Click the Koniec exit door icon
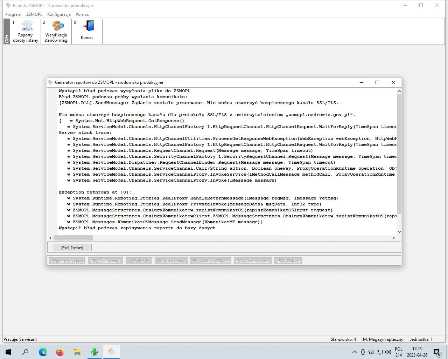The width and height of the screenshot is (448, 359). point(87,31)
